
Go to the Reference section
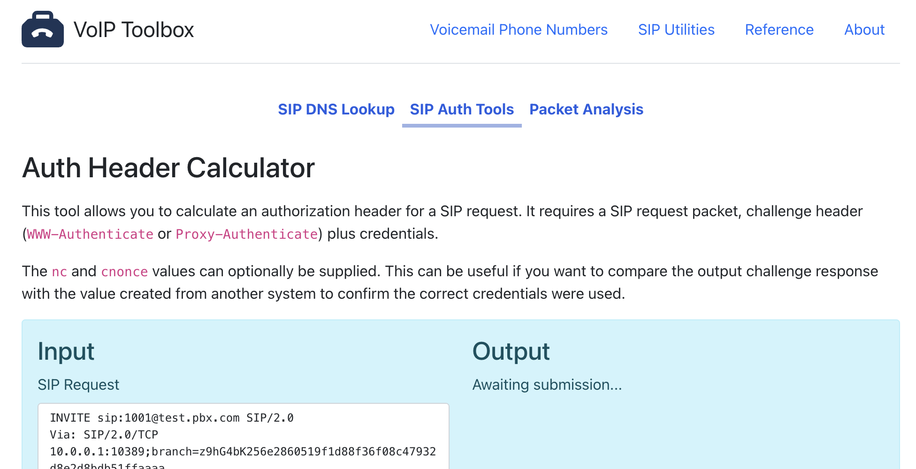pyautogui.click(x=779, y=30)
